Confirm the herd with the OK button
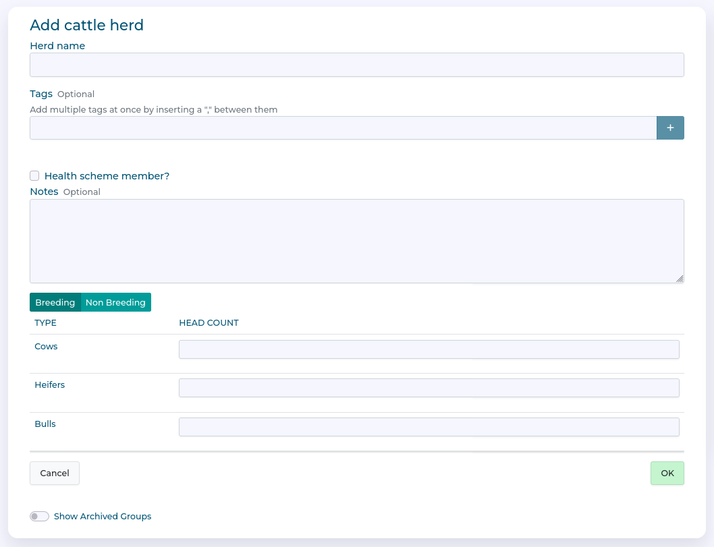Screen dimensions: 714x547 667,473
